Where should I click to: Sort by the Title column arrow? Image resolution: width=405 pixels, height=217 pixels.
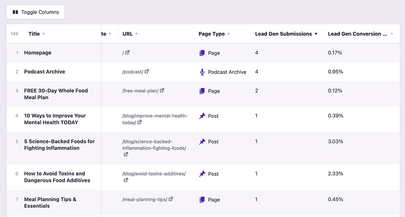[x=44, y=34]
